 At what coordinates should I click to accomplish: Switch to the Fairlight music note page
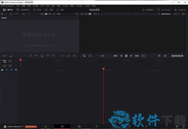130,126
